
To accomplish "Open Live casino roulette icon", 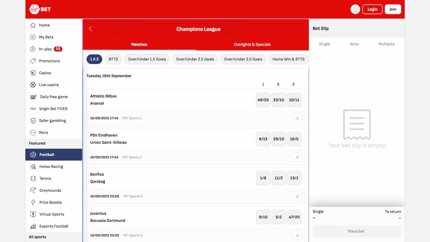I will point(33,85).
